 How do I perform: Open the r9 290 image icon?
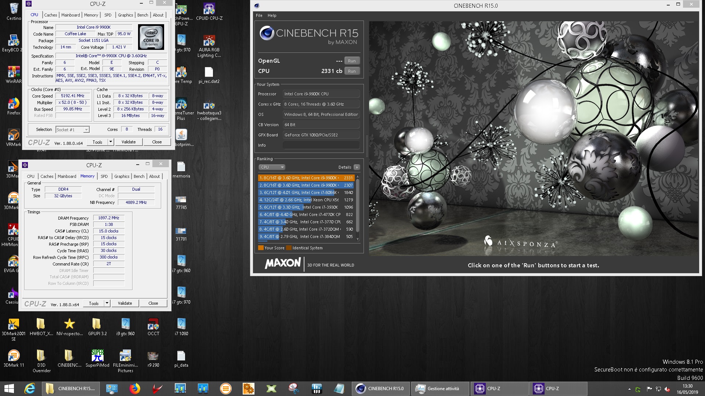click(x=153, y=358)
